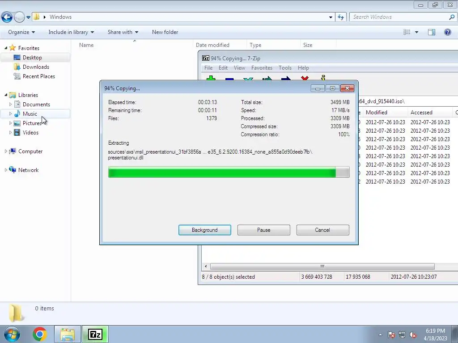
Task: Sort 7-Zip list by Accessed column
Action: click(421, 112)
